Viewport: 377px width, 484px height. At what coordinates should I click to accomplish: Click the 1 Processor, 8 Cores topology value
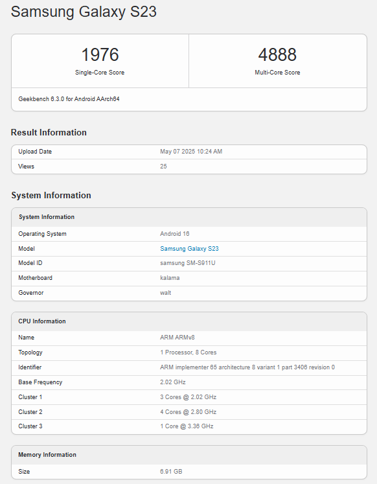pyautogui.click(x=188, y=352)
